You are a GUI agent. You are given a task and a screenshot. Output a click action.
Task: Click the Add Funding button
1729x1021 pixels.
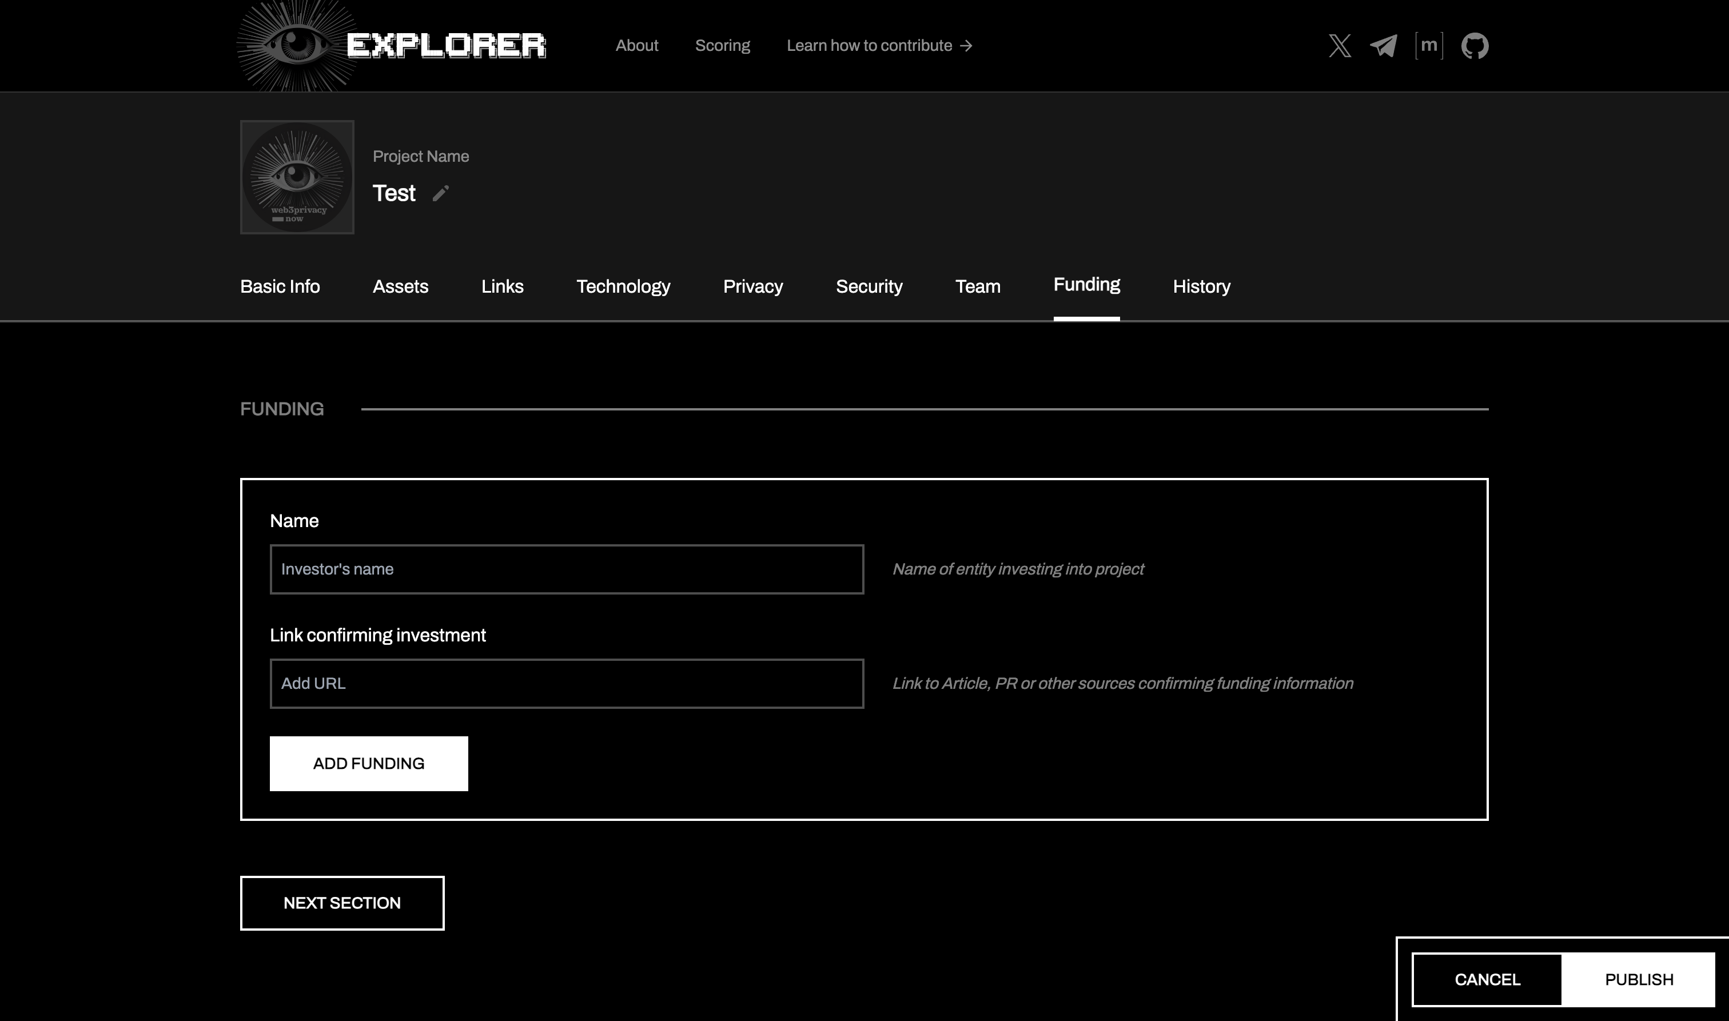(369, 763)
